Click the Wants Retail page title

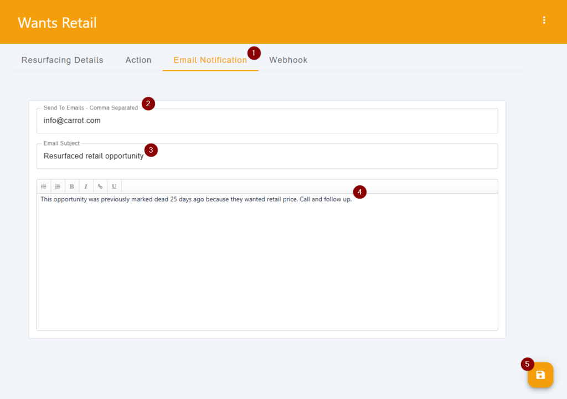[x=57, y=23]
